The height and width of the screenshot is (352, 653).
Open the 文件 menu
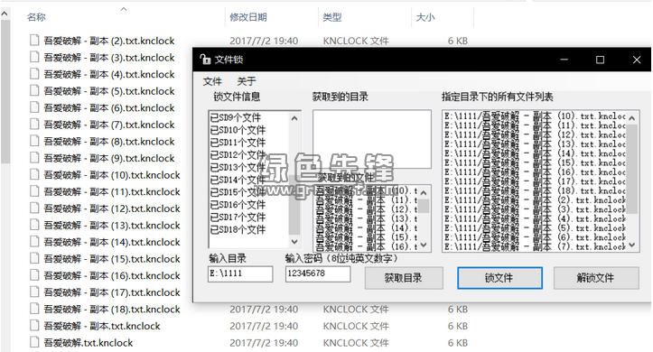point(212,81)
